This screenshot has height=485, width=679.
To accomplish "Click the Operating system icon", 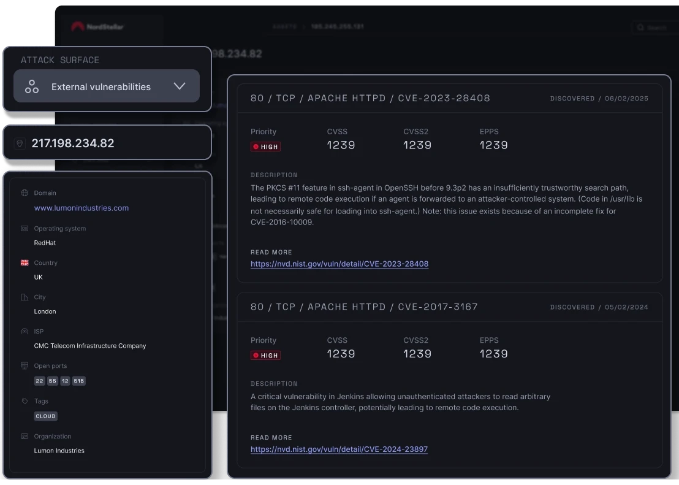I will click(25, 228).
